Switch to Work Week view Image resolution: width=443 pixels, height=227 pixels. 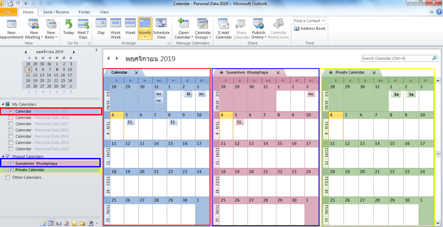(x=115, y=28)
